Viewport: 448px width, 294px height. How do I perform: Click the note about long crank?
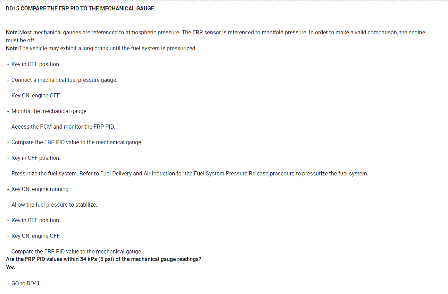click(x=108, y=48)
